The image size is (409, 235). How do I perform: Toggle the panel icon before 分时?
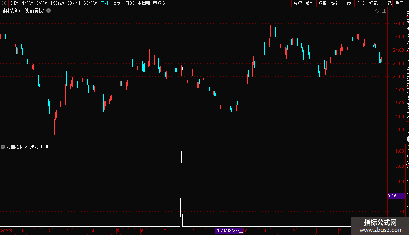pos(4,3)
